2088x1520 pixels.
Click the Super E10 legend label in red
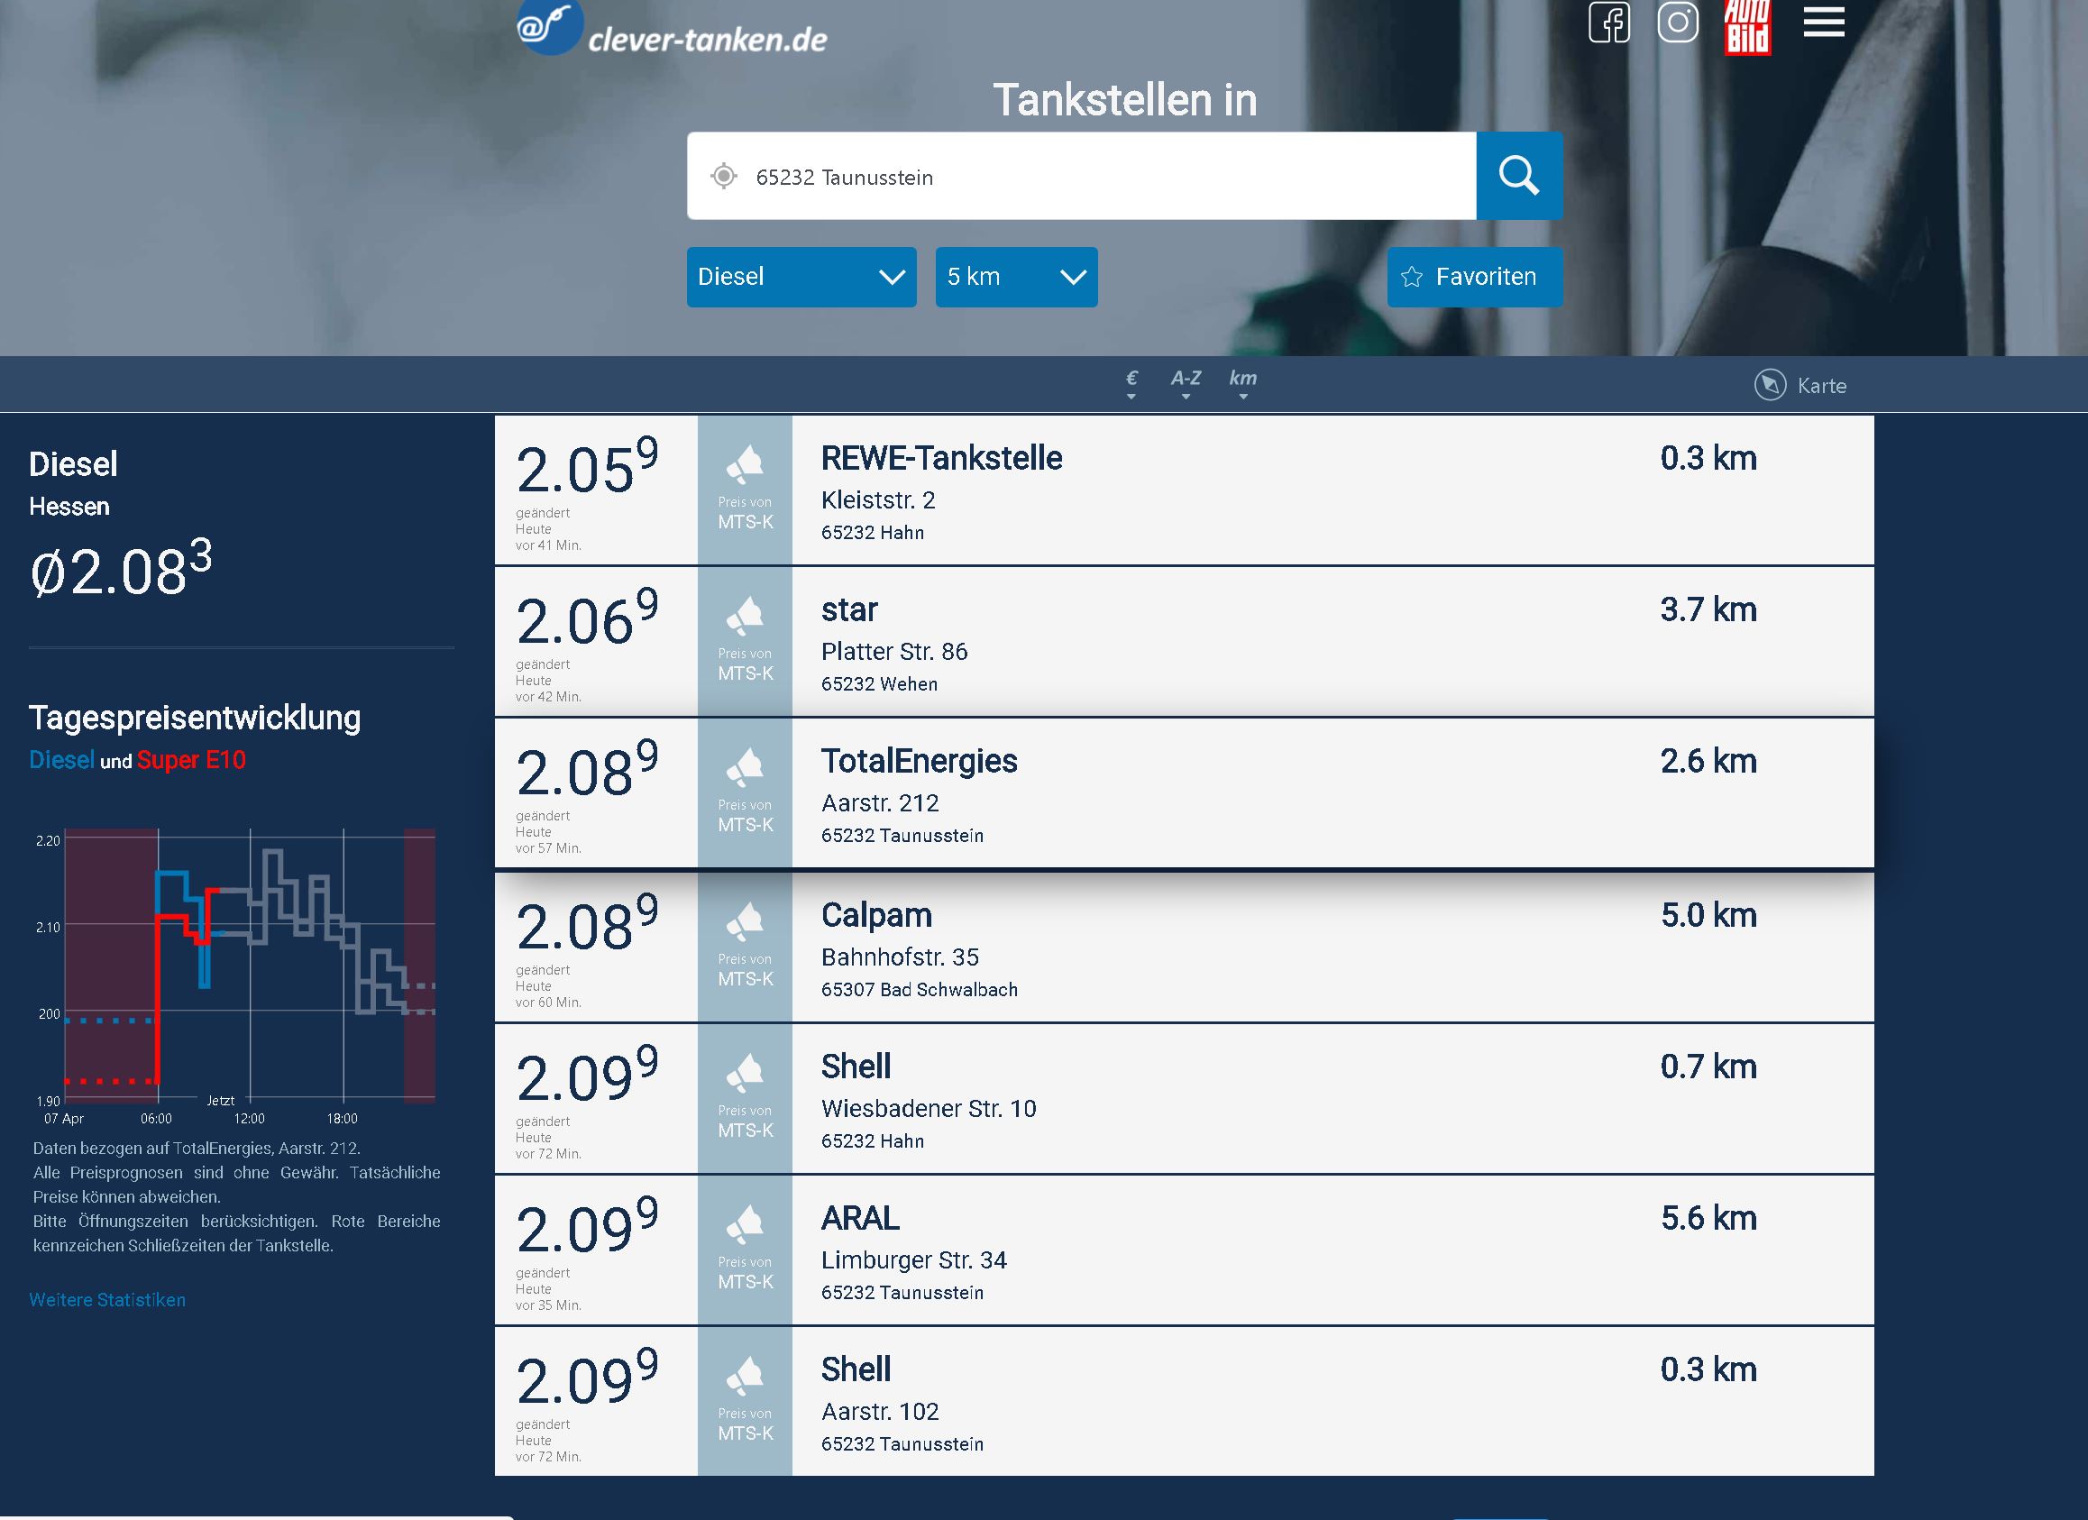pos(191,761)
